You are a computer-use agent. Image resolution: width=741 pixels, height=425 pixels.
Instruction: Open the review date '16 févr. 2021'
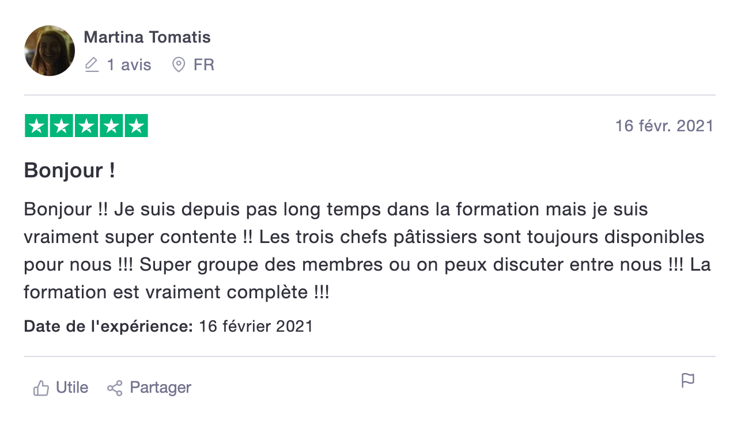click(x=664, y=126)
